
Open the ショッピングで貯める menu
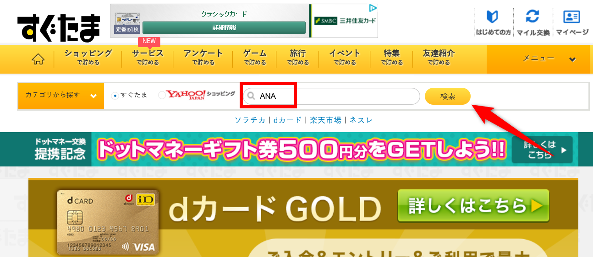tap(88, 58)
